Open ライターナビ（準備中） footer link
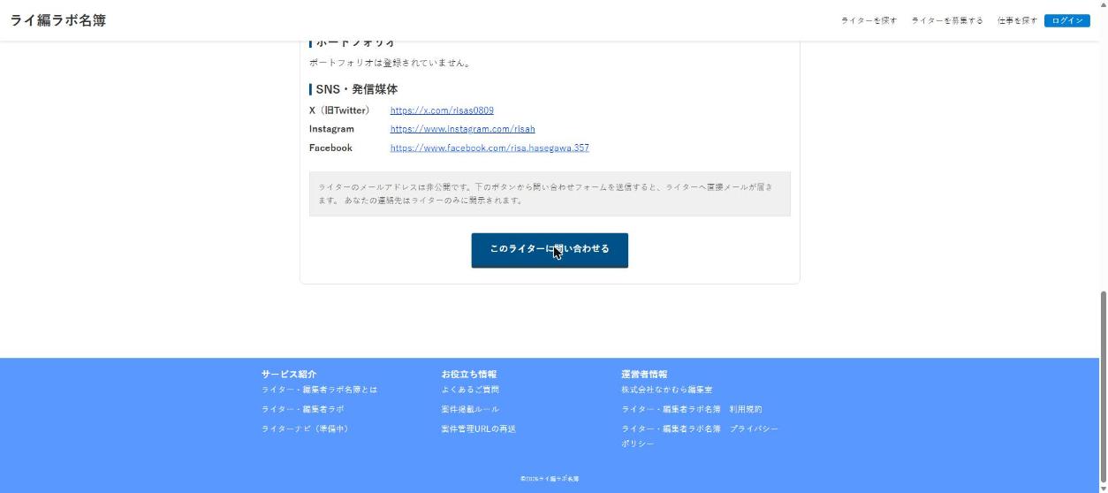 (307, 429)
